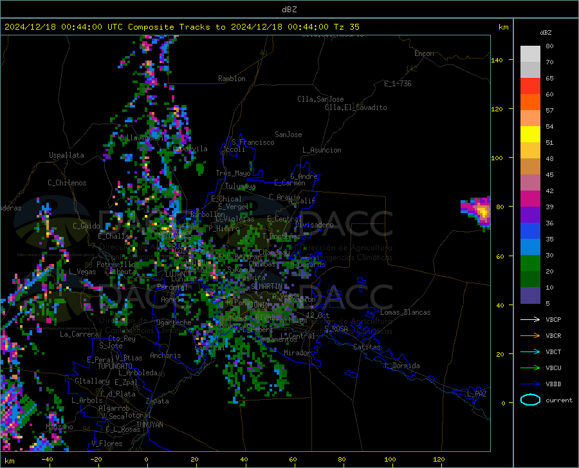Click the 'Capdevila' map label
This screenshot has width=579, height=468.
tap(190, 149)
